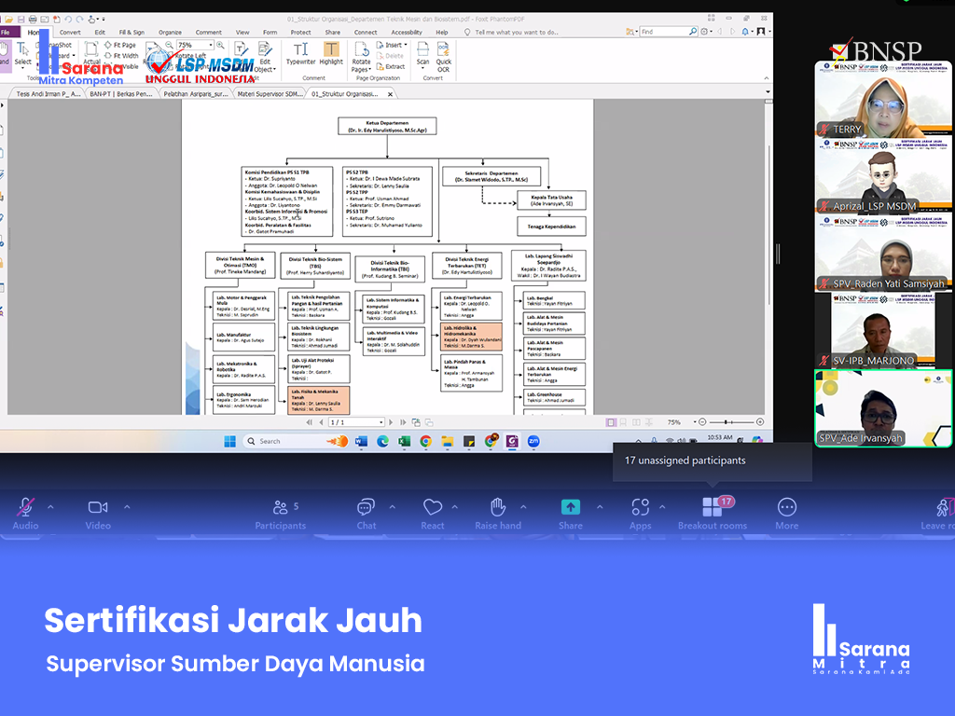Open the 75% zoom level dropdown
955x716 pixels.
[220, 45]
